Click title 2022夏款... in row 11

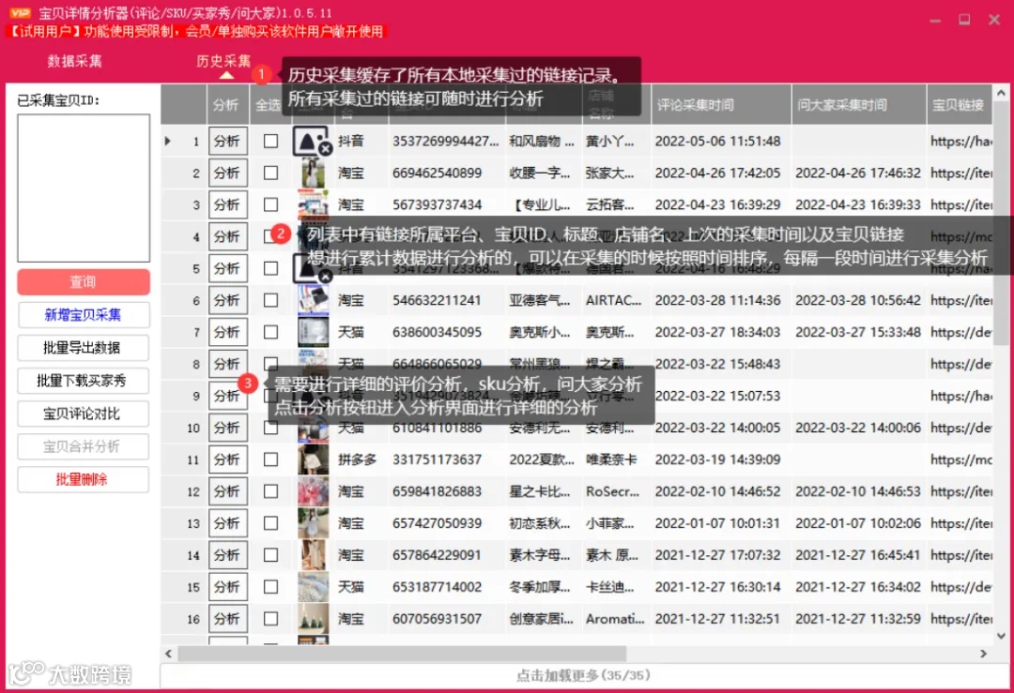(x=542, y=459)
